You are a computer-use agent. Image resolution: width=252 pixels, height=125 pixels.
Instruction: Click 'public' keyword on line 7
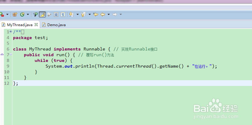tap(32, 55)
